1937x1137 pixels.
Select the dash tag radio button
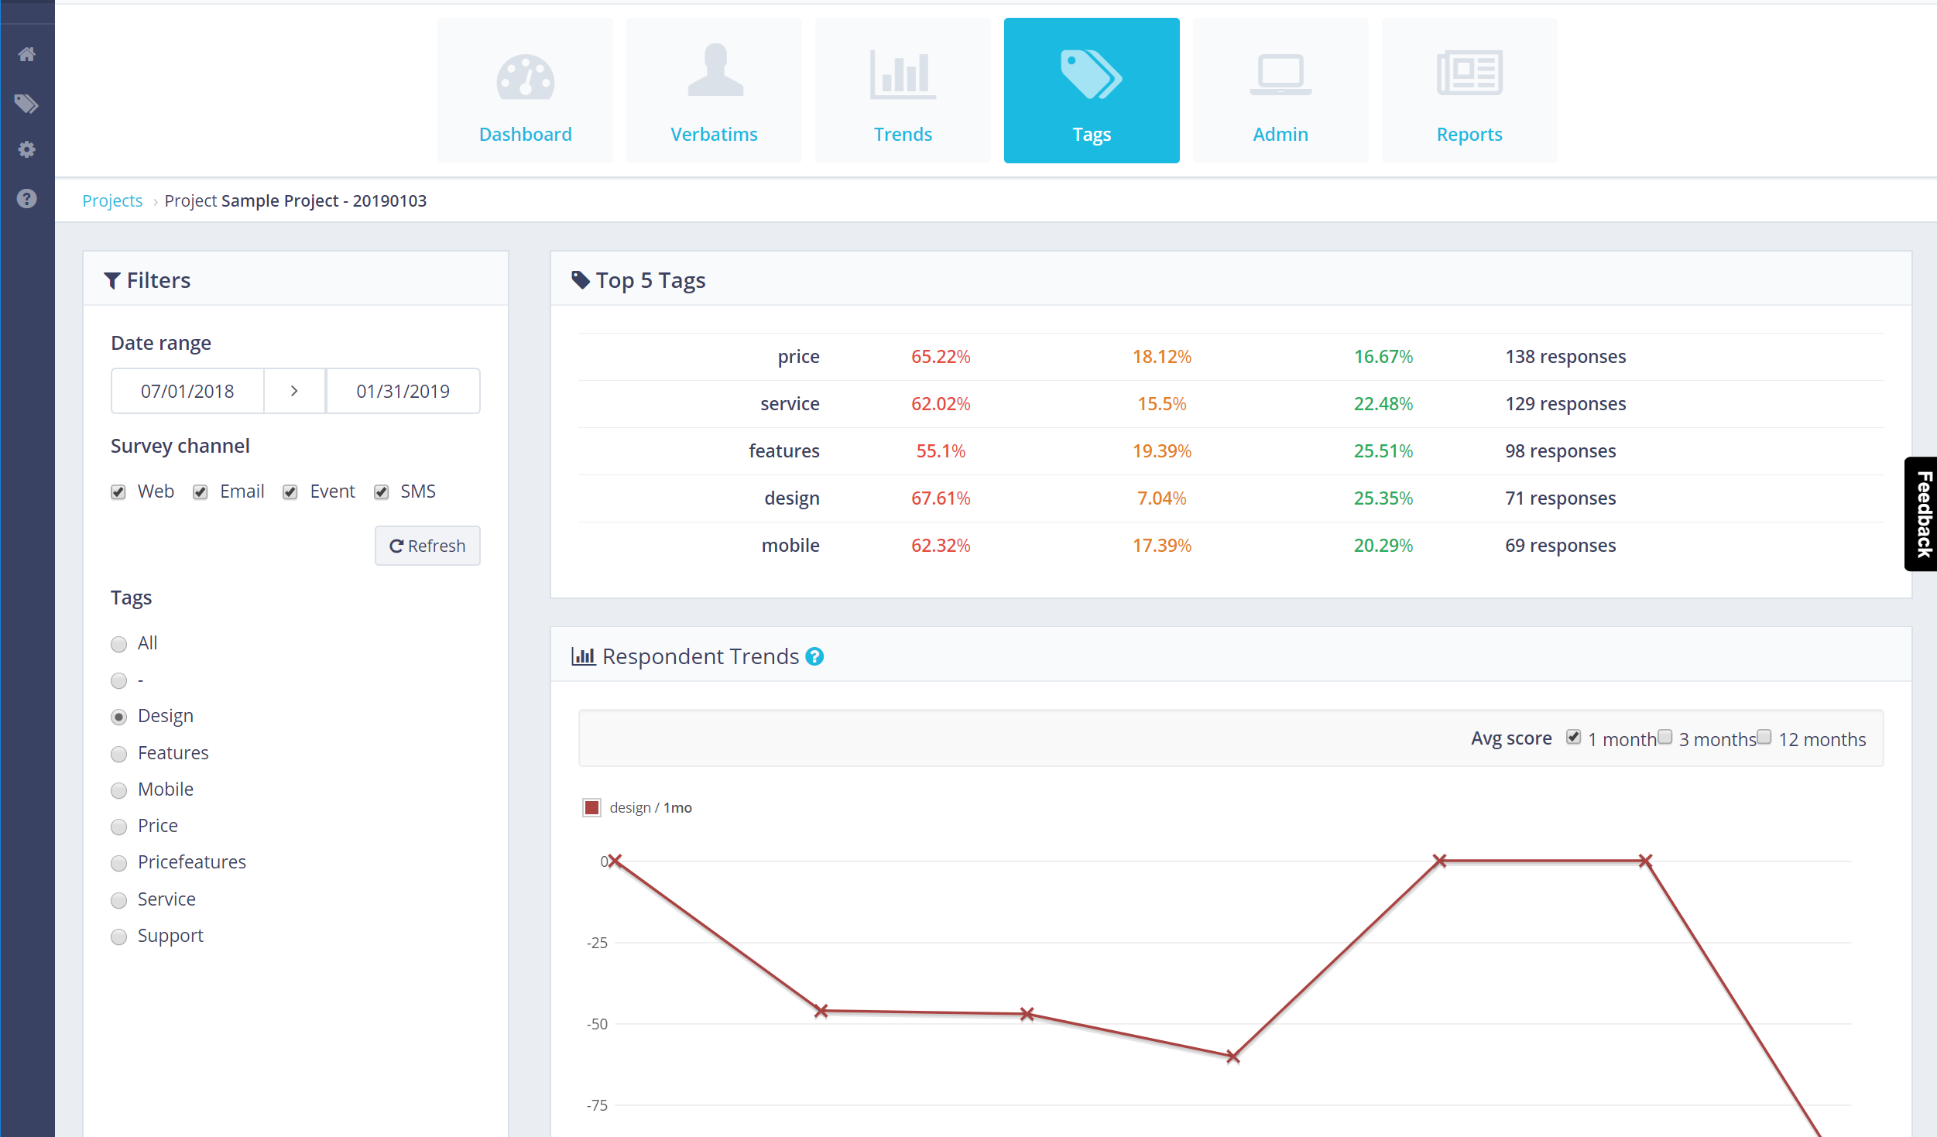[x=118, y=680]
